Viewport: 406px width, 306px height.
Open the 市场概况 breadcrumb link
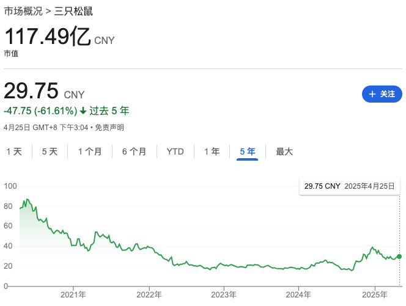(x=24, y=12)
